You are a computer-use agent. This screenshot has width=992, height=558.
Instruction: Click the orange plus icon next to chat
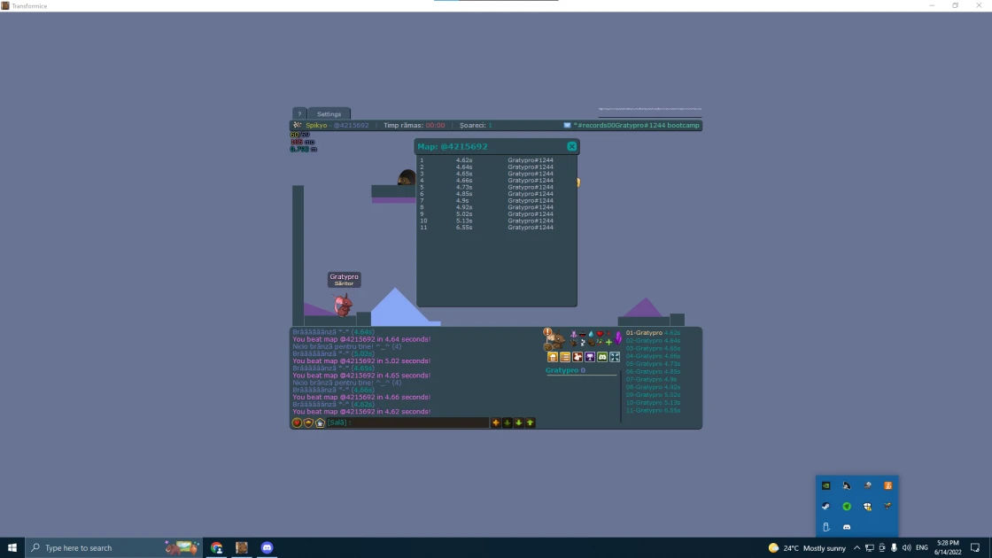[496, 422]
